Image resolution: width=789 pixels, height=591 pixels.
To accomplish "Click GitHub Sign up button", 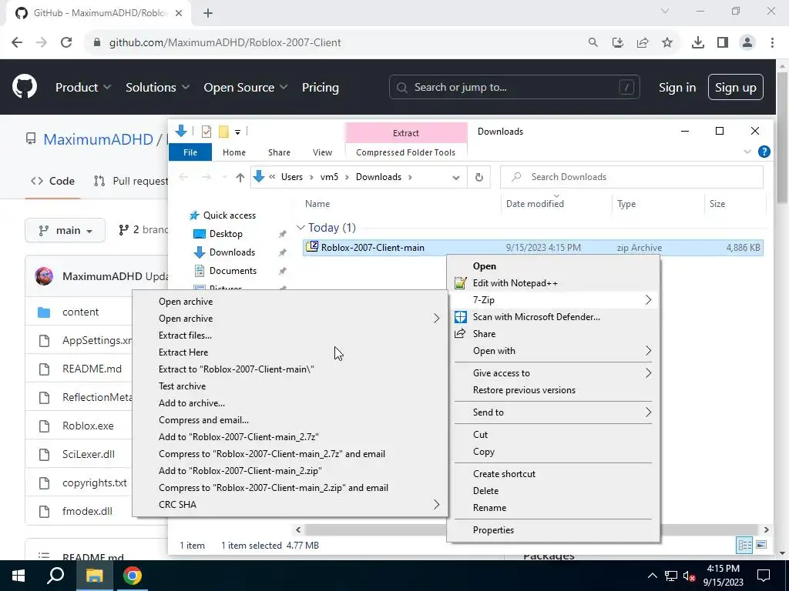I will pos(735,88).
